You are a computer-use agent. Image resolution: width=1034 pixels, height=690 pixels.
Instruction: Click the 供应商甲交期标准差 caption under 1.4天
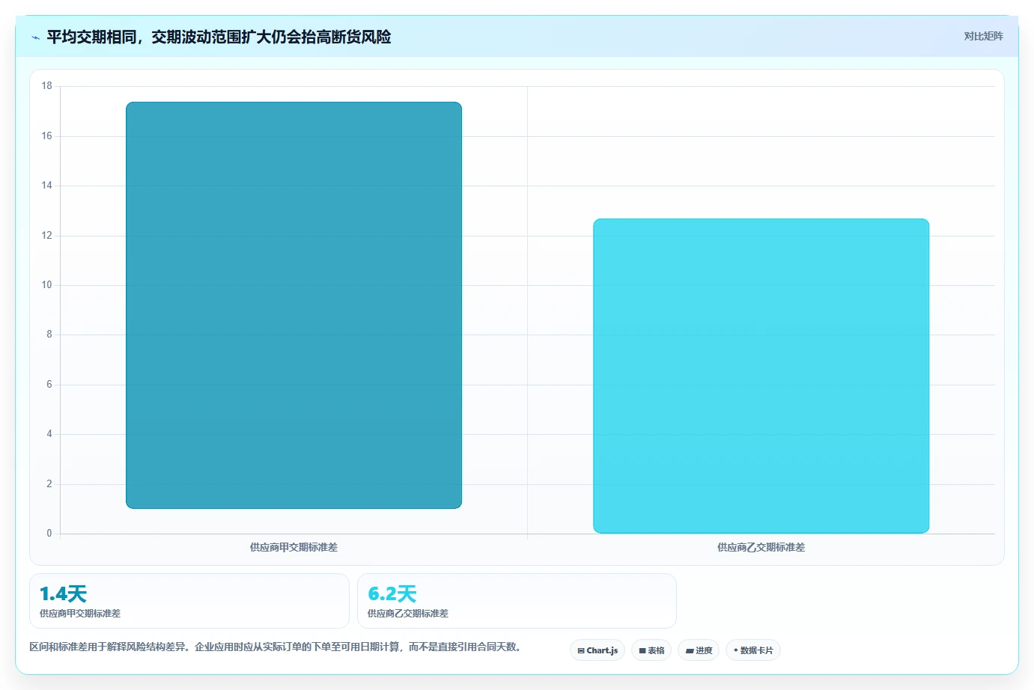click(x=80, y=613)
